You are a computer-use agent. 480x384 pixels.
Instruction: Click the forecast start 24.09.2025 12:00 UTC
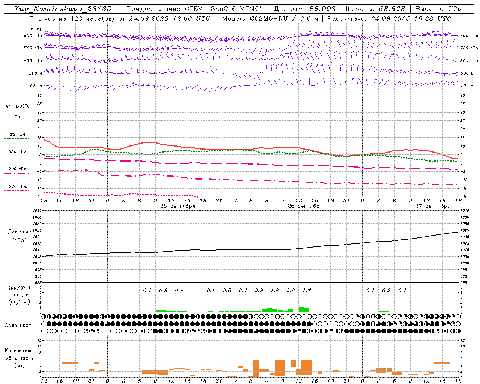(x=169, y=18)
